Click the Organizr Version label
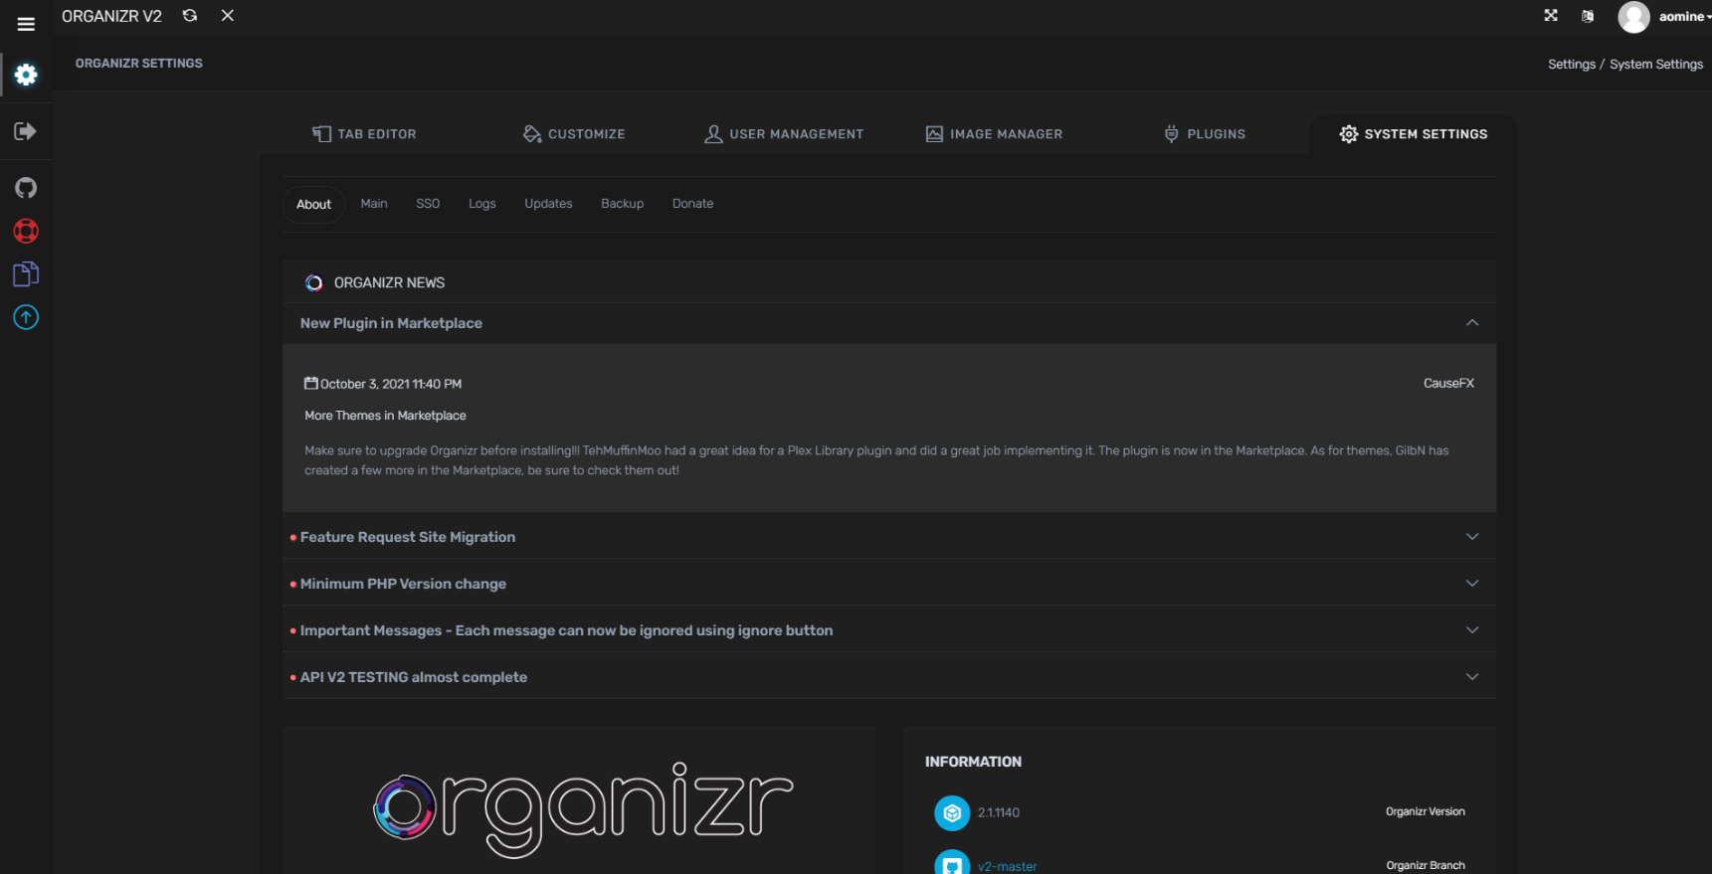The image size is (1712, 874). pos(1425,812)
